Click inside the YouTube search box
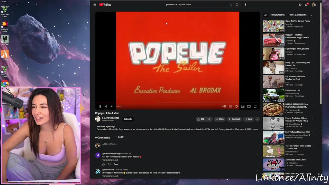329x185 pixels. click(x=197, y=5)
